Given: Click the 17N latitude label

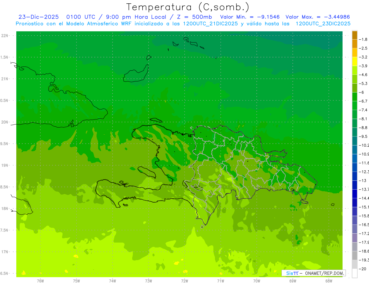Looking at the screenshot, I should (x=5, y=252).
